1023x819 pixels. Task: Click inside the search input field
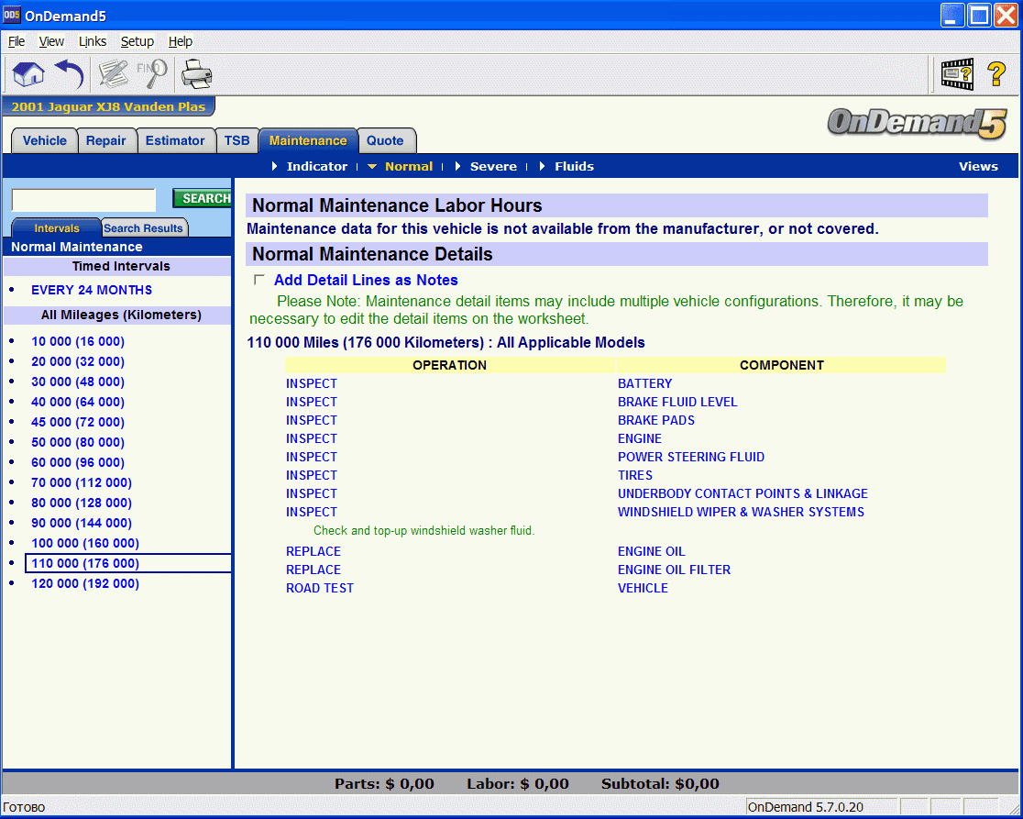pyautogui.click(x=83, y=198)
